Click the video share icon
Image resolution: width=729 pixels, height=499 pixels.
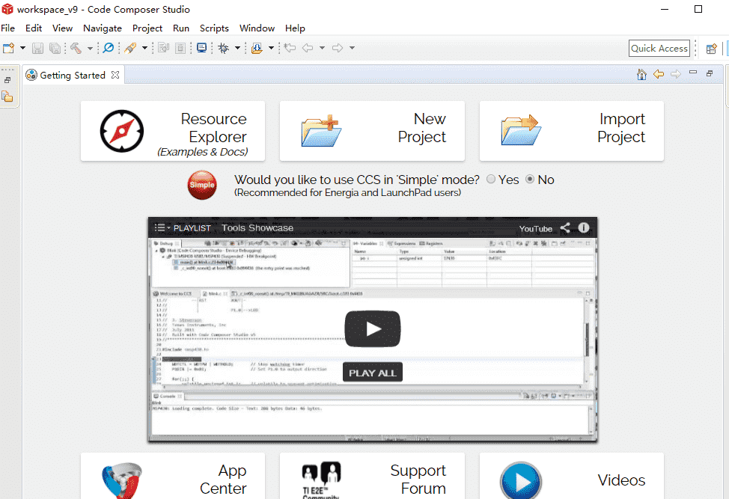(x=565, y=227)
